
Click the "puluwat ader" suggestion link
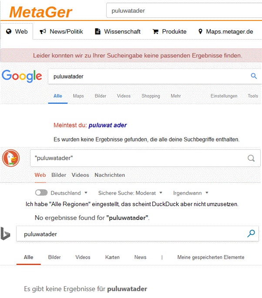[x=107, y=125]
